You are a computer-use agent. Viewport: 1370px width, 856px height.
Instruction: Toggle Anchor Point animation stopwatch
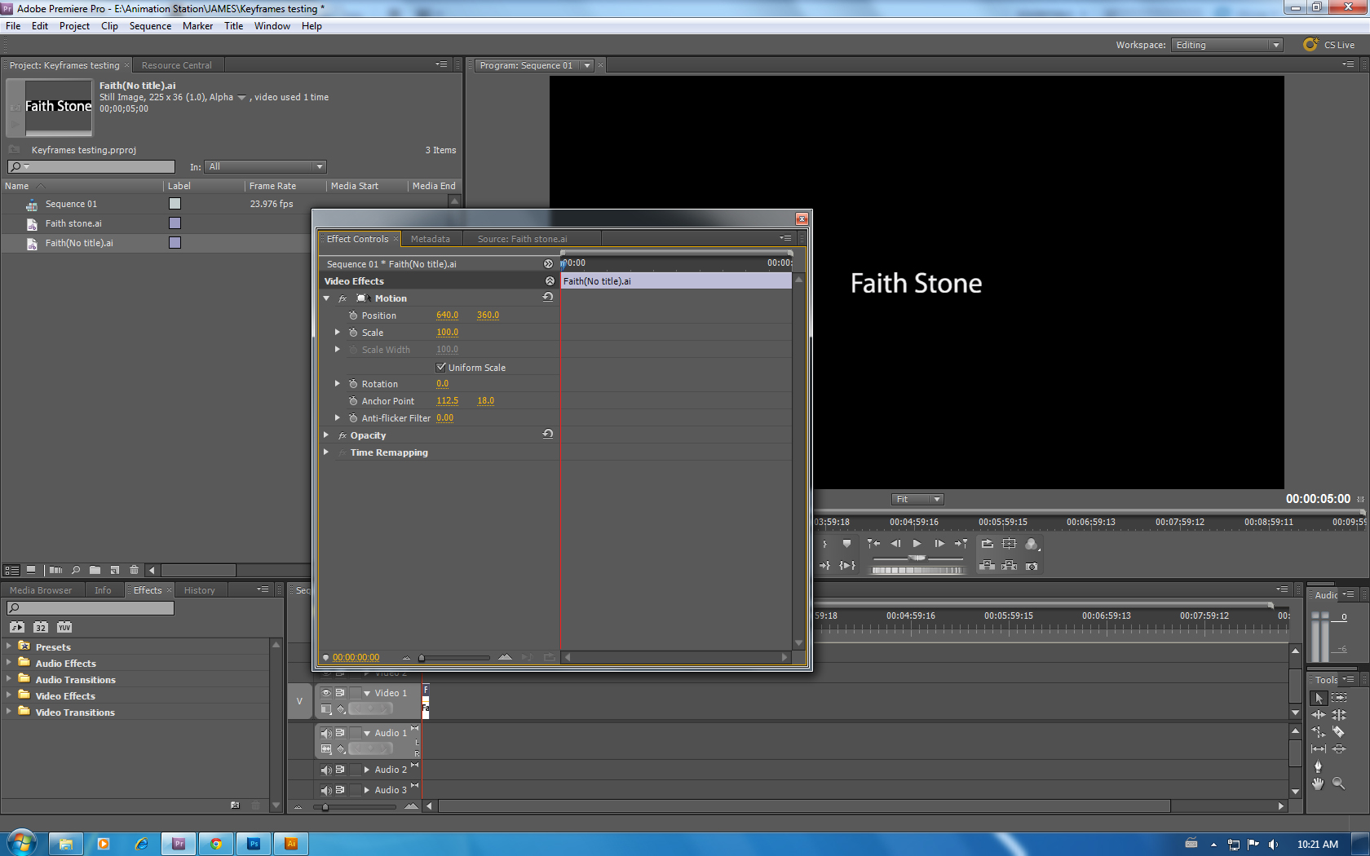coord(353,401)
